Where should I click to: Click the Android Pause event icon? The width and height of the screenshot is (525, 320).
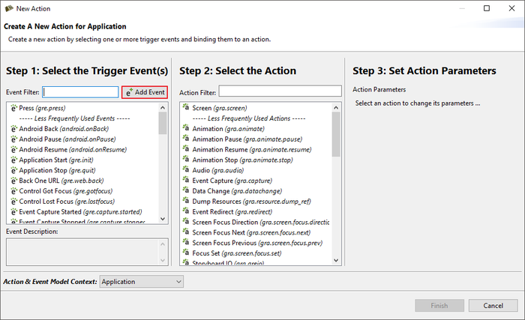[x=13, y=139]
